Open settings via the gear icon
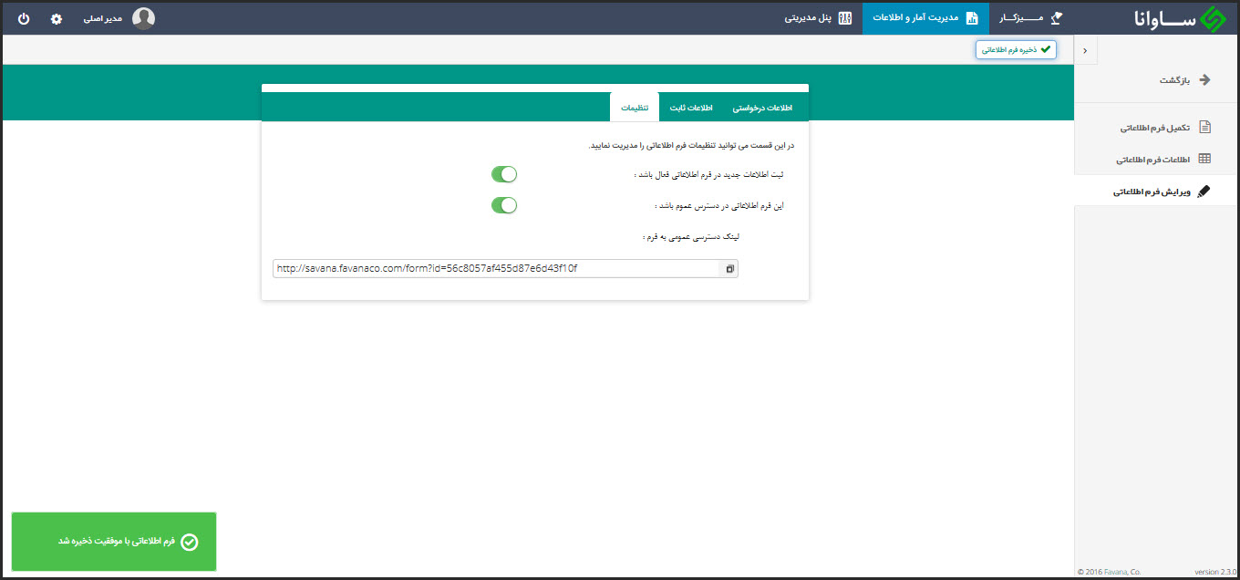1240x580 pixels. 57,18
